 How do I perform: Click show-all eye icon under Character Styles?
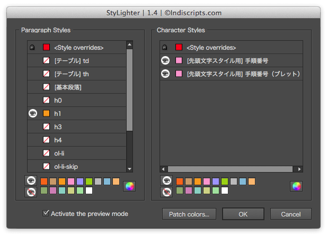[166, 180]
